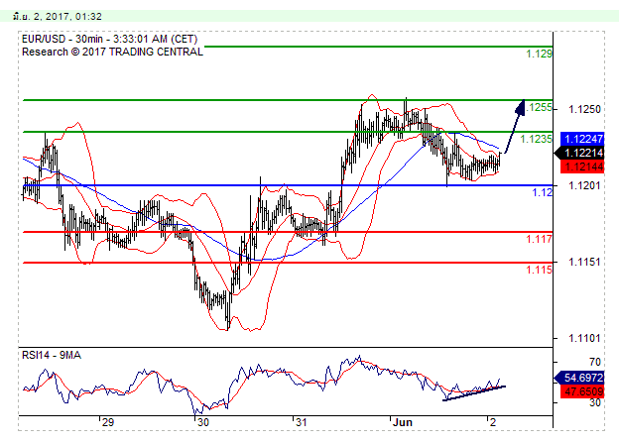Click date label 29 on time axis
The width and height of the screenshot is (619, 443).
(108, 422)
